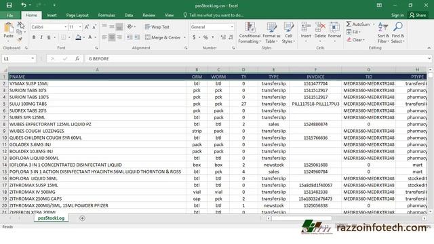The image size is (434, 244).
Task: Open Conditional Formatting menu
Action: pyautogui.click(x=250, y=33)
